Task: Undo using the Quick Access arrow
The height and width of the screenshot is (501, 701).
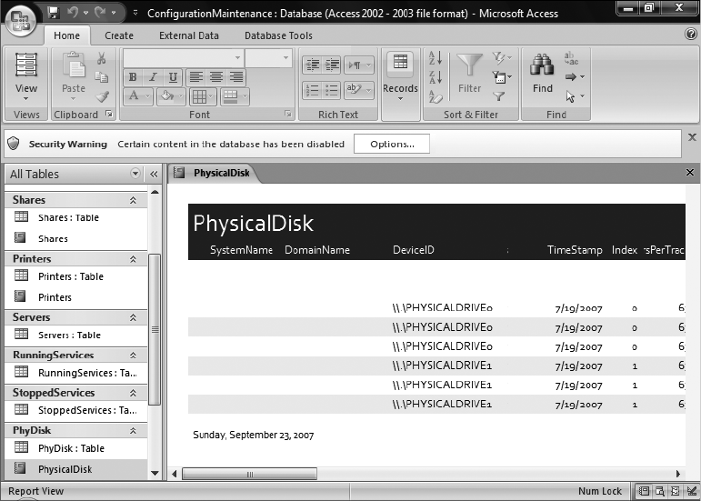Action: click(73, 13)
